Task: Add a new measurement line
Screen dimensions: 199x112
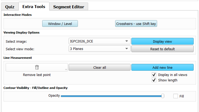Action: coord(162,67)
